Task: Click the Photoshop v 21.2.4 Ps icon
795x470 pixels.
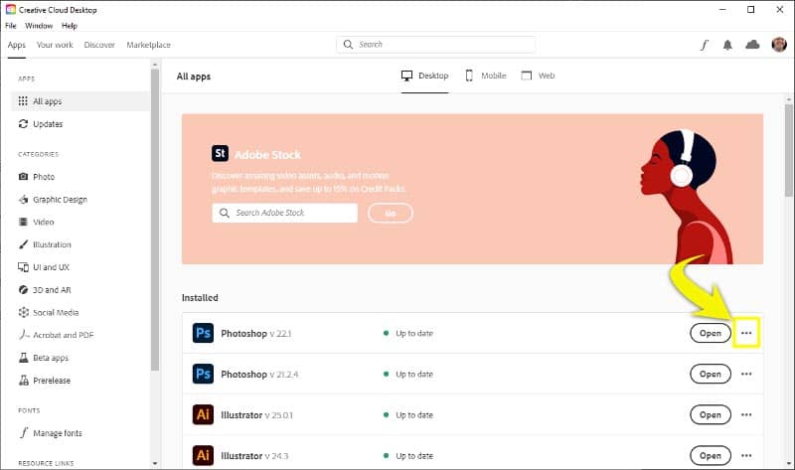Action: point(203,375)
